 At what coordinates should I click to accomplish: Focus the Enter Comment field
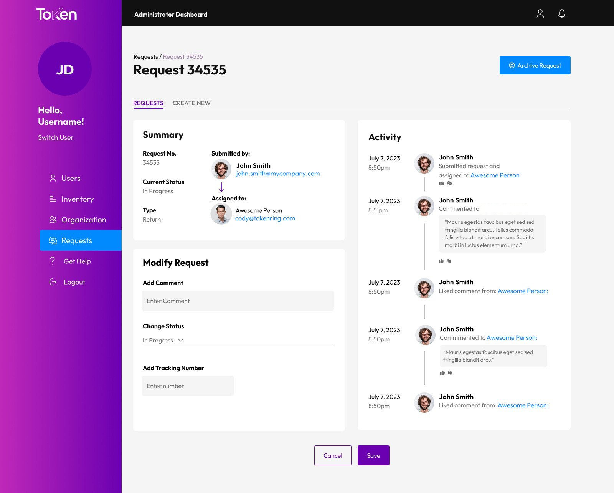click(238, 301)
